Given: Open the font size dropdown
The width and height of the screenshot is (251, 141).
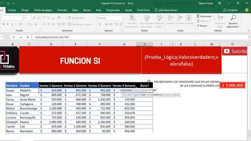Looking at the screenshot, I should click(x=30, y=18).
